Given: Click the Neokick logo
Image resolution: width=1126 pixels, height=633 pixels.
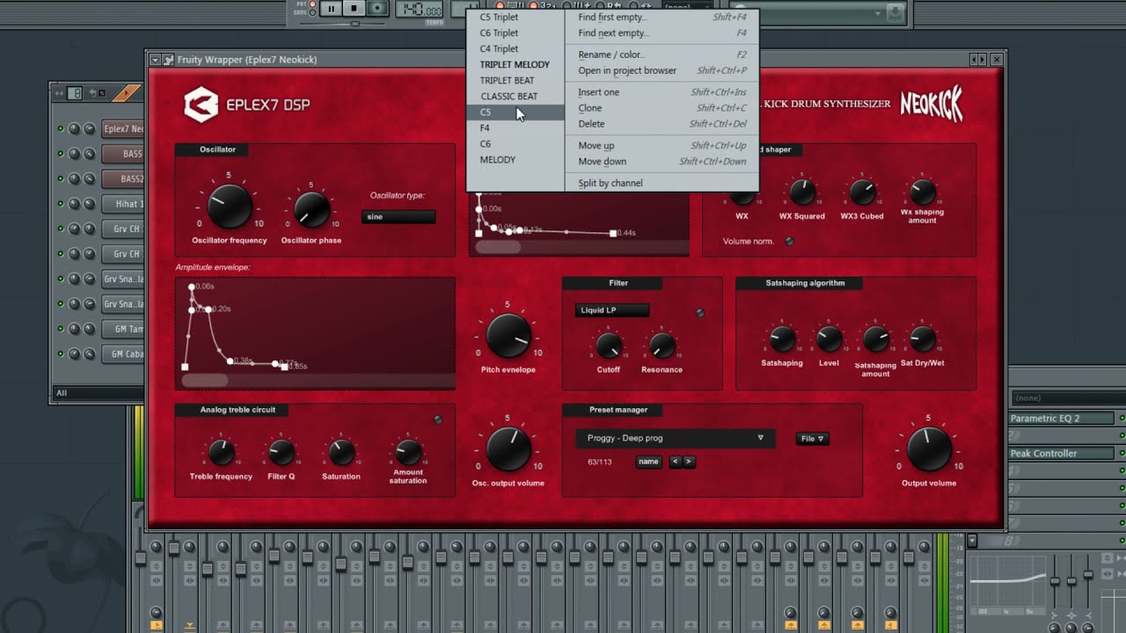Looking at the screenshot, I should click(x=931, y=105).
